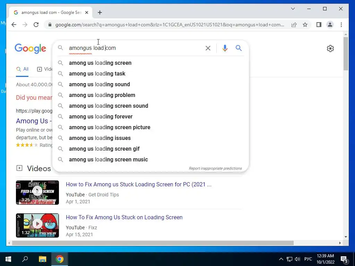Click Chrome's forward arrow button
This screenshot has height=266, width=355.
tap(25, 25)
